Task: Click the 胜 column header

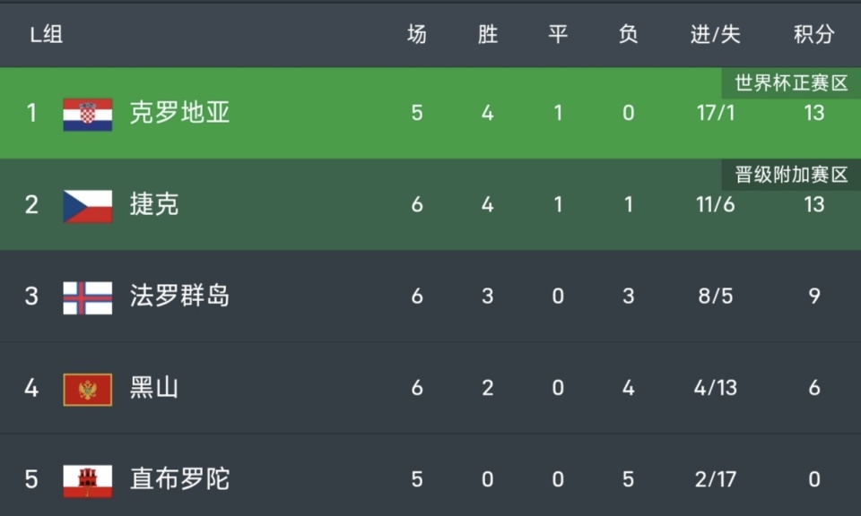Action: coord(487,35)
